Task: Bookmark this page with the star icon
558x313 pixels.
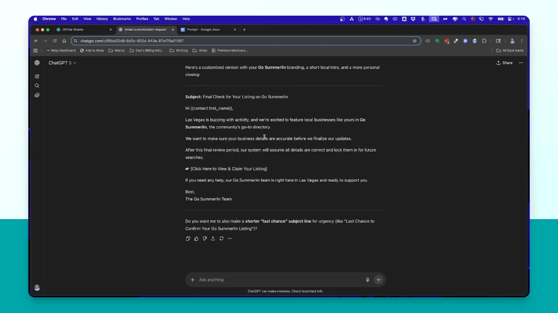Action: (x=415, y=41)
